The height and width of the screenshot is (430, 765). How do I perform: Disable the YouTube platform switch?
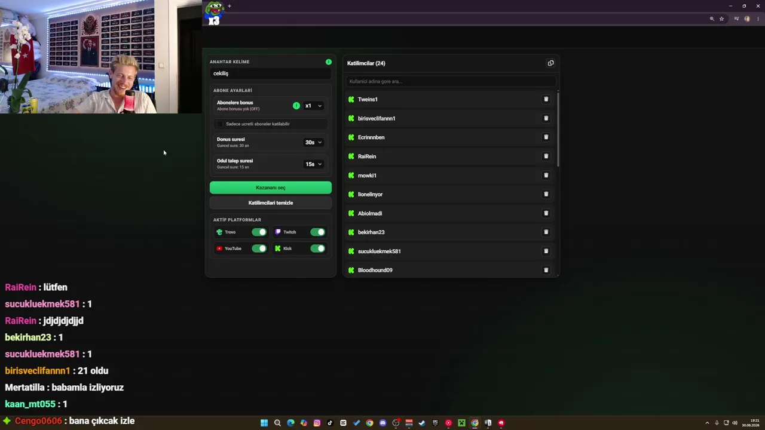259,248
